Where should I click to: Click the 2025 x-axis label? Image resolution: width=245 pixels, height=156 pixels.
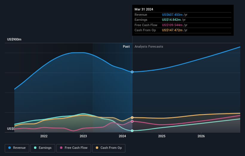162,136
